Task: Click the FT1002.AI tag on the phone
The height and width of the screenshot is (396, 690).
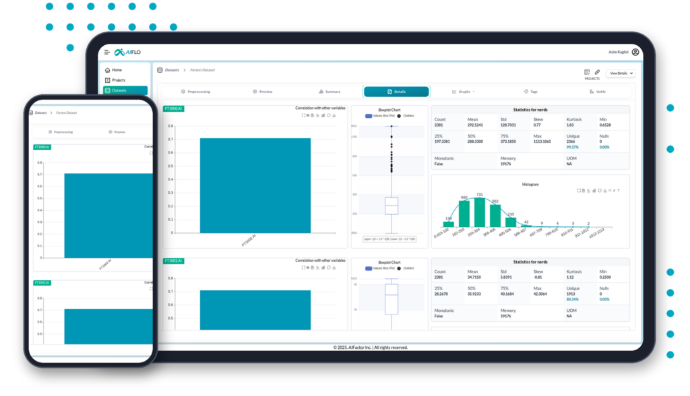Action: coord(42,282)
